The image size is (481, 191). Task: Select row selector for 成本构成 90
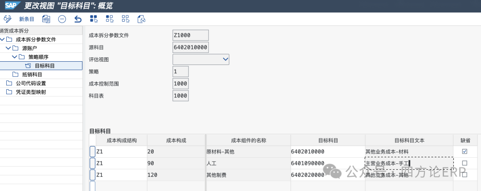coord(92,163)
